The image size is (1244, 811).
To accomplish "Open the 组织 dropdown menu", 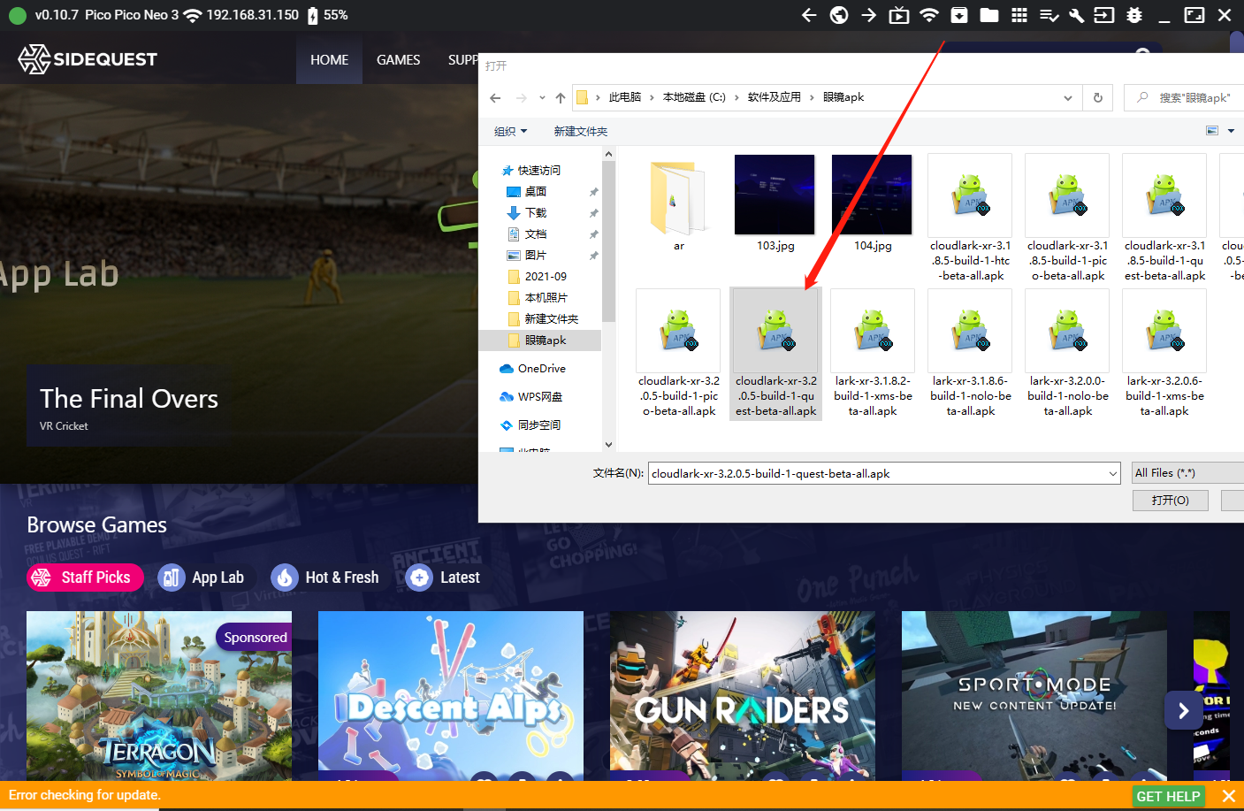I will pos(510,131).
